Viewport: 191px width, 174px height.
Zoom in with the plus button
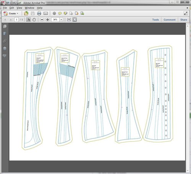pyautogui.click(x=48, y=20)
